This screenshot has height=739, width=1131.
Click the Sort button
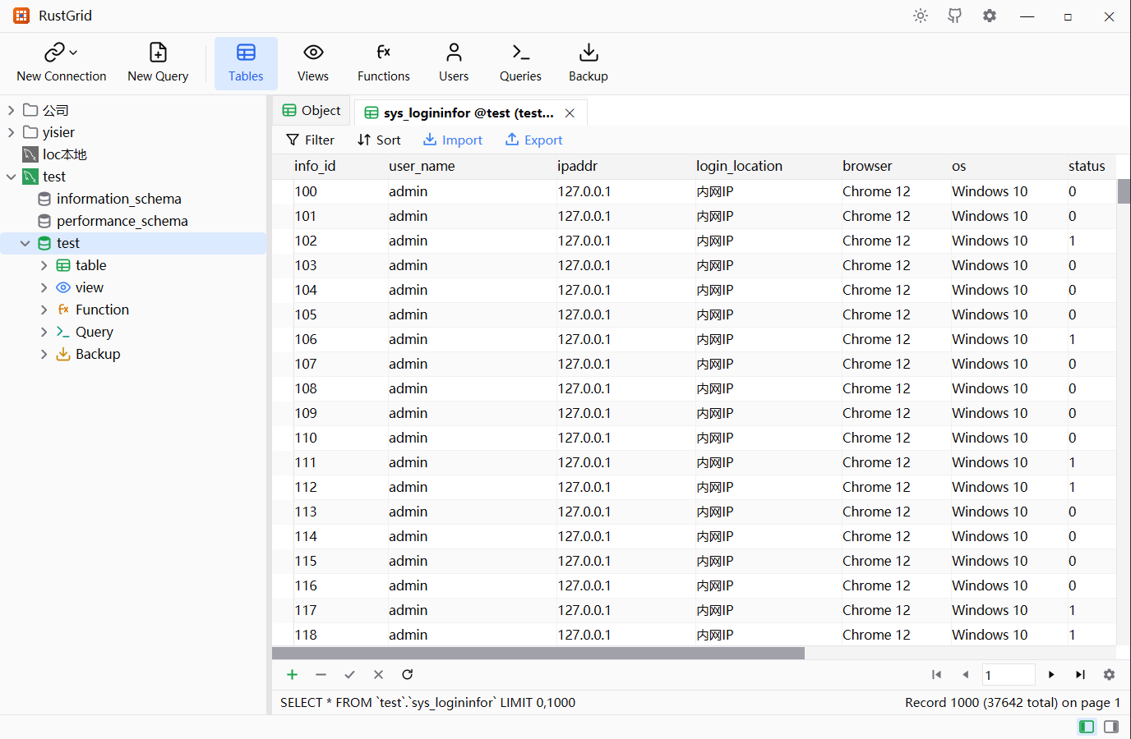379,140
